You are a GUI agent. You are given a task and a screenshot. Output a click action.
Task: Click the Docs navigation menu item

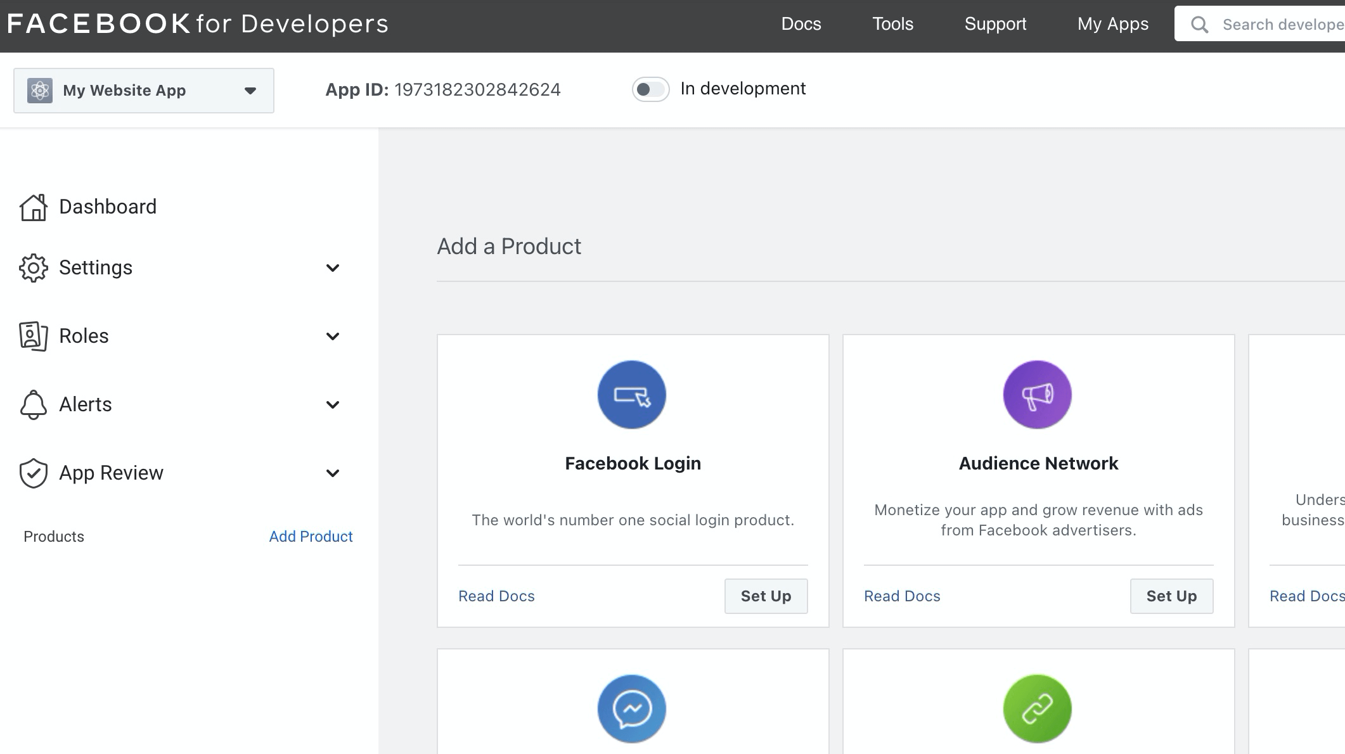point(801,24)
